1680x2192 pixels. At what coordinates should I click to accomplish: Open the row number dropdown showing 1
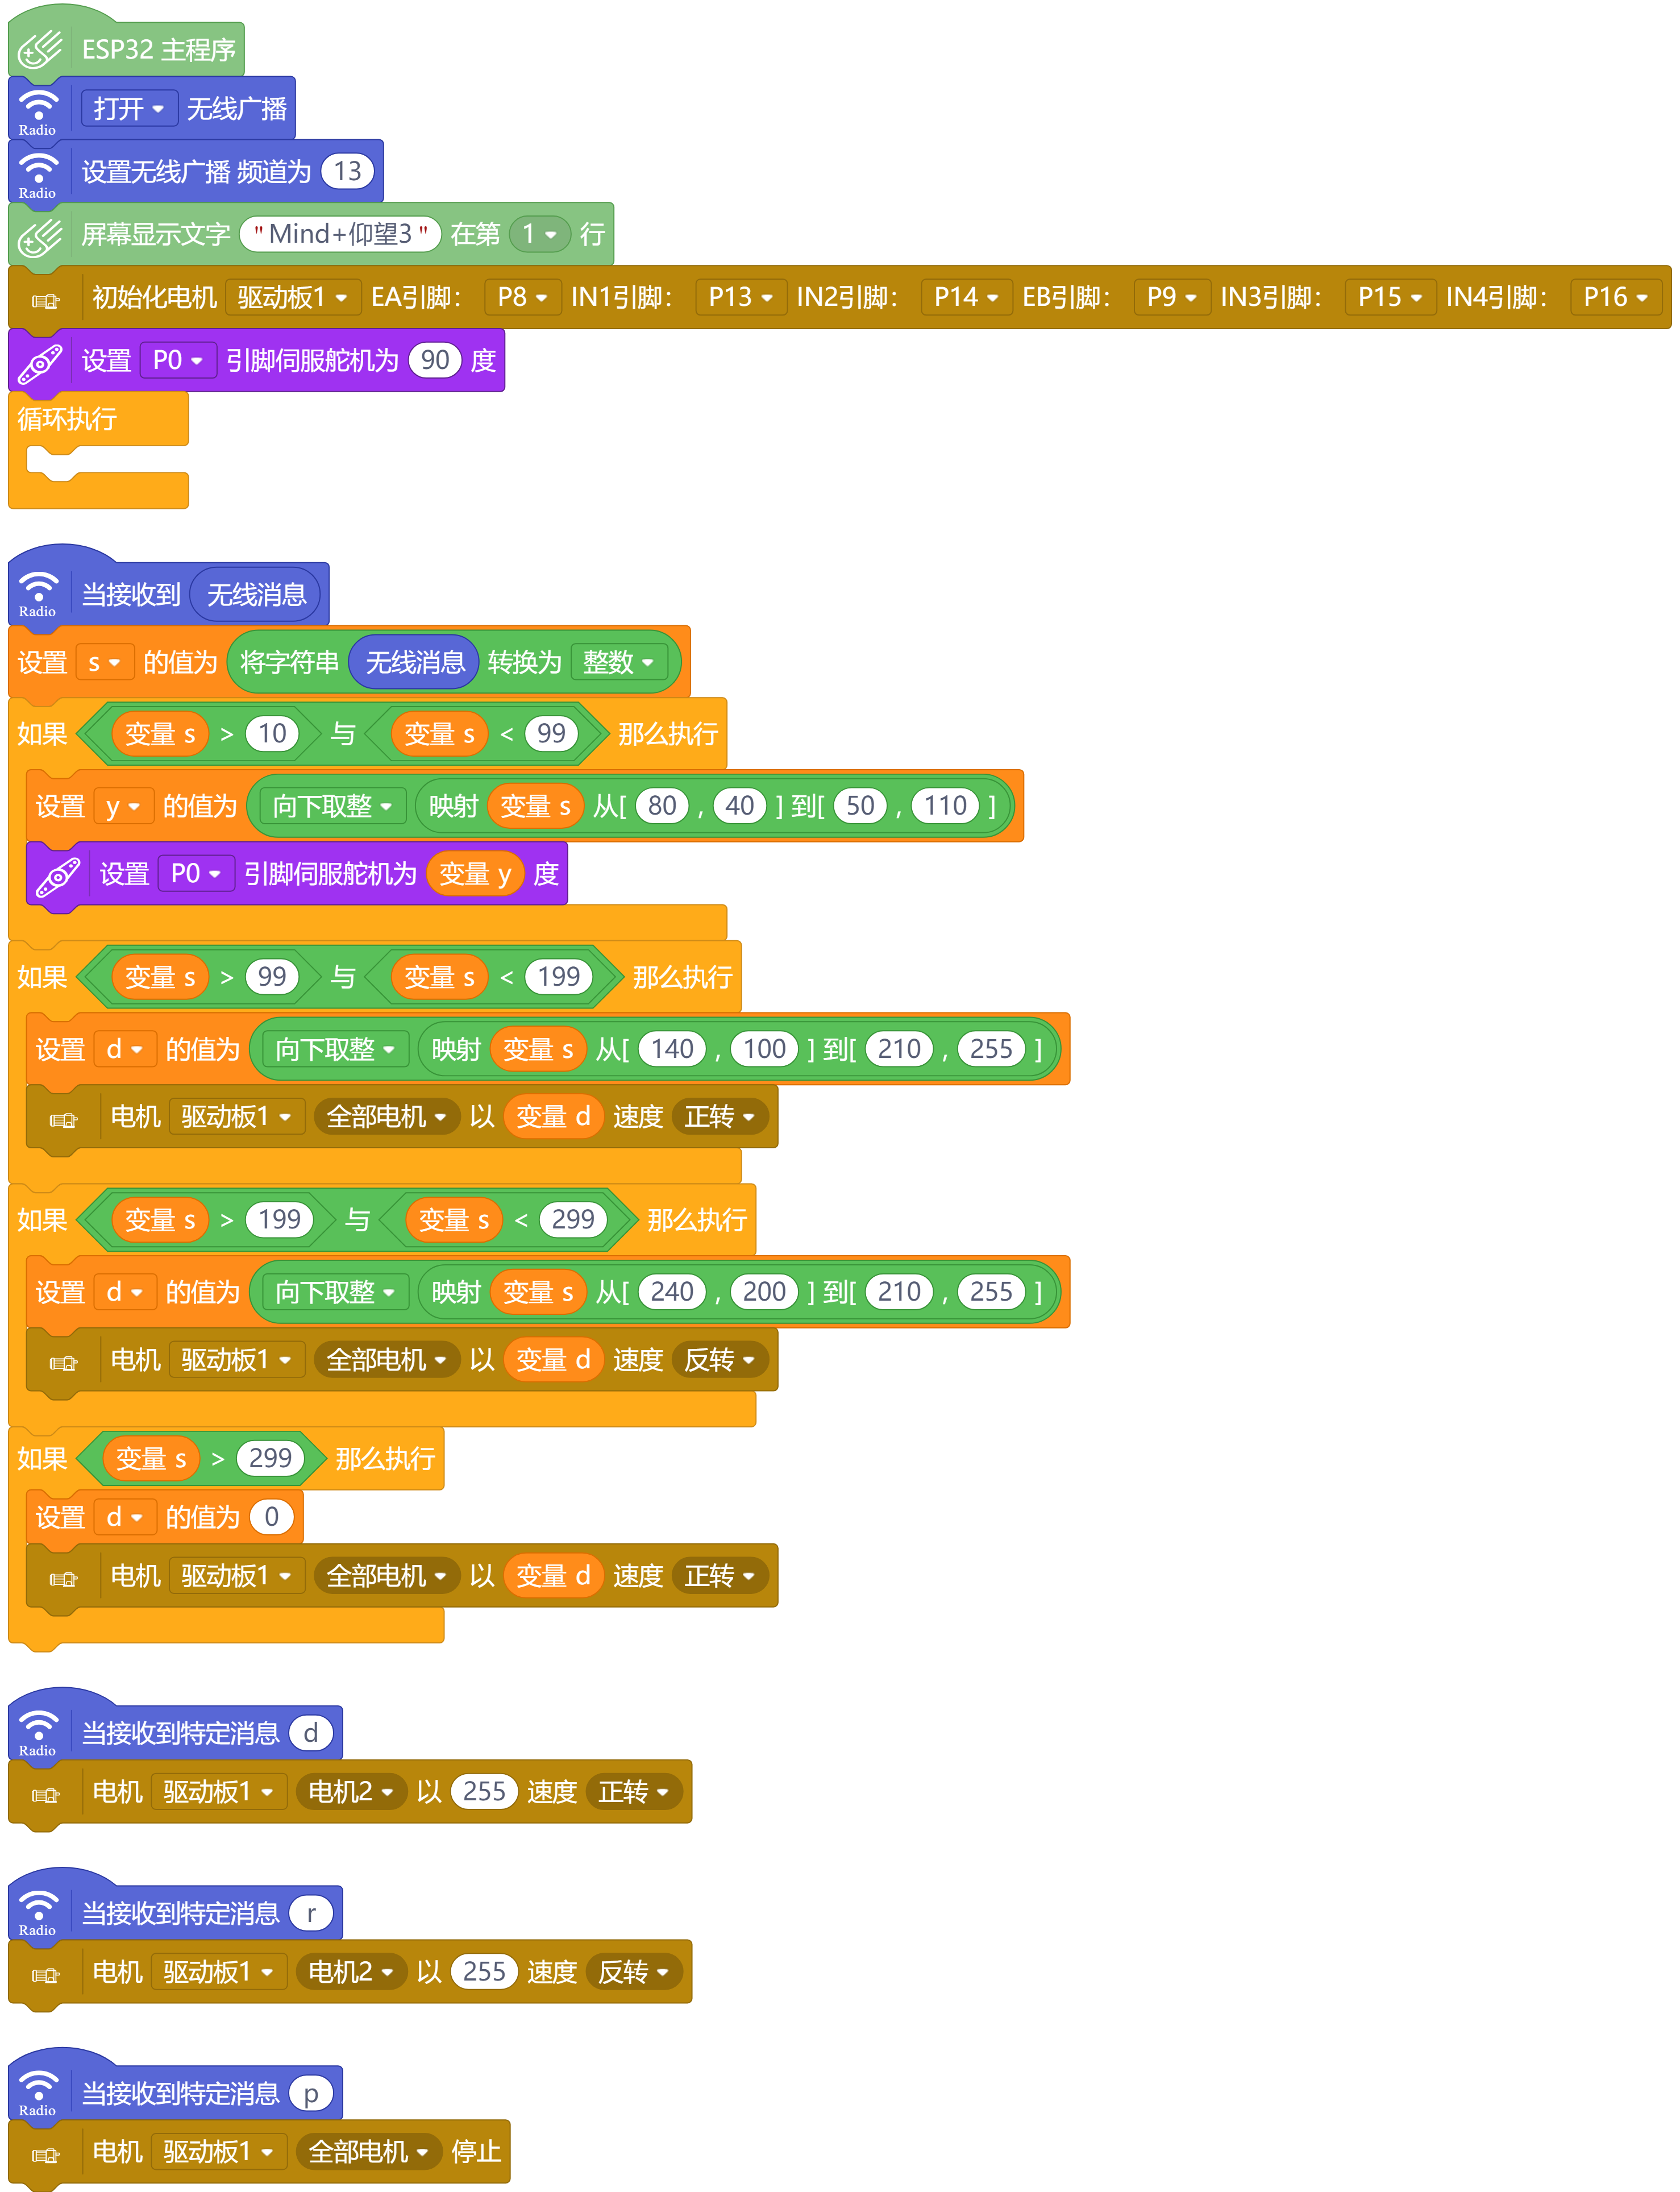click(539, 235)
